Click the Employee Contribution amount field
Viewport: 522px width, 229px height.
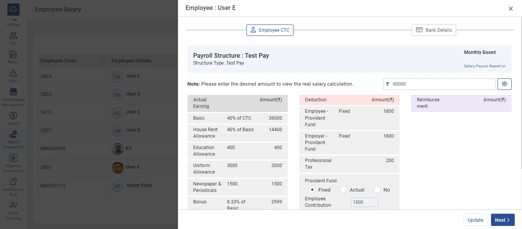coord(364,202)
